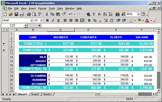Click the AutoSum sigma icon
This screenshot has height=102, width=162.
94,14
